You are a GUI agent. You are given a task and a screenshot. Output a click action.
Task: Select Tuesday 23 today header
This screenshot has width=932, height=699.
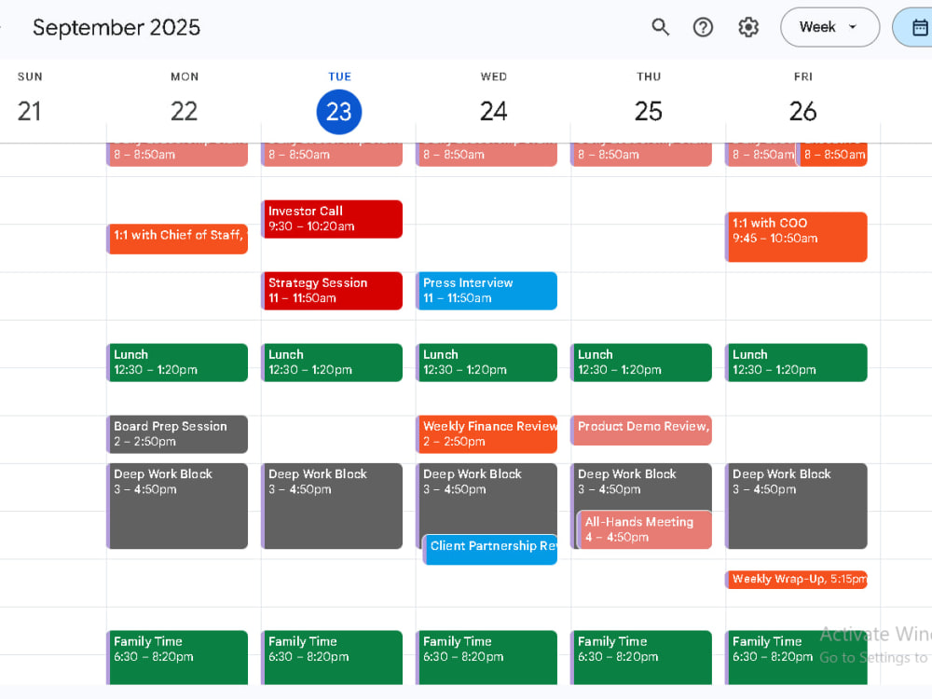tap(339, 112)
